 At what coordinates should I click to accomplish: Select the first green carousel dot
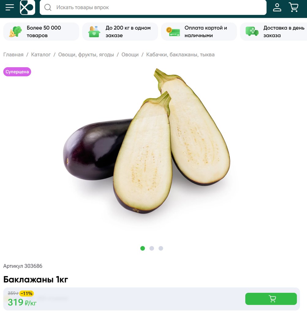coord(143,248)
